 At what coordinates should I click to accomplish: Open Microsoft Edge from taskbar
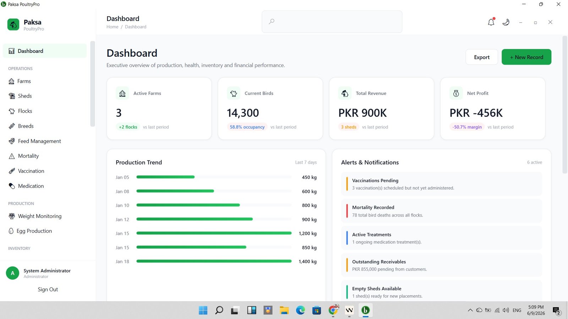click(301, 310)
